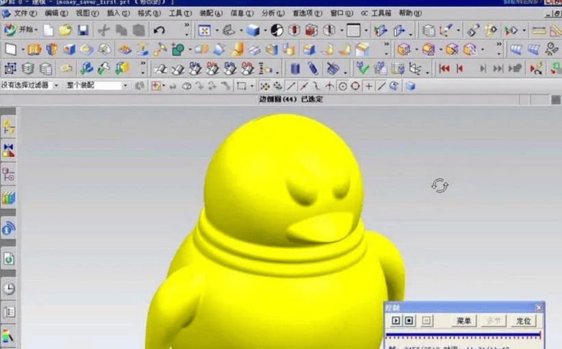562x349 pixels.
Task: Open the 文件 (File) menu
Action: coord(25,13)
